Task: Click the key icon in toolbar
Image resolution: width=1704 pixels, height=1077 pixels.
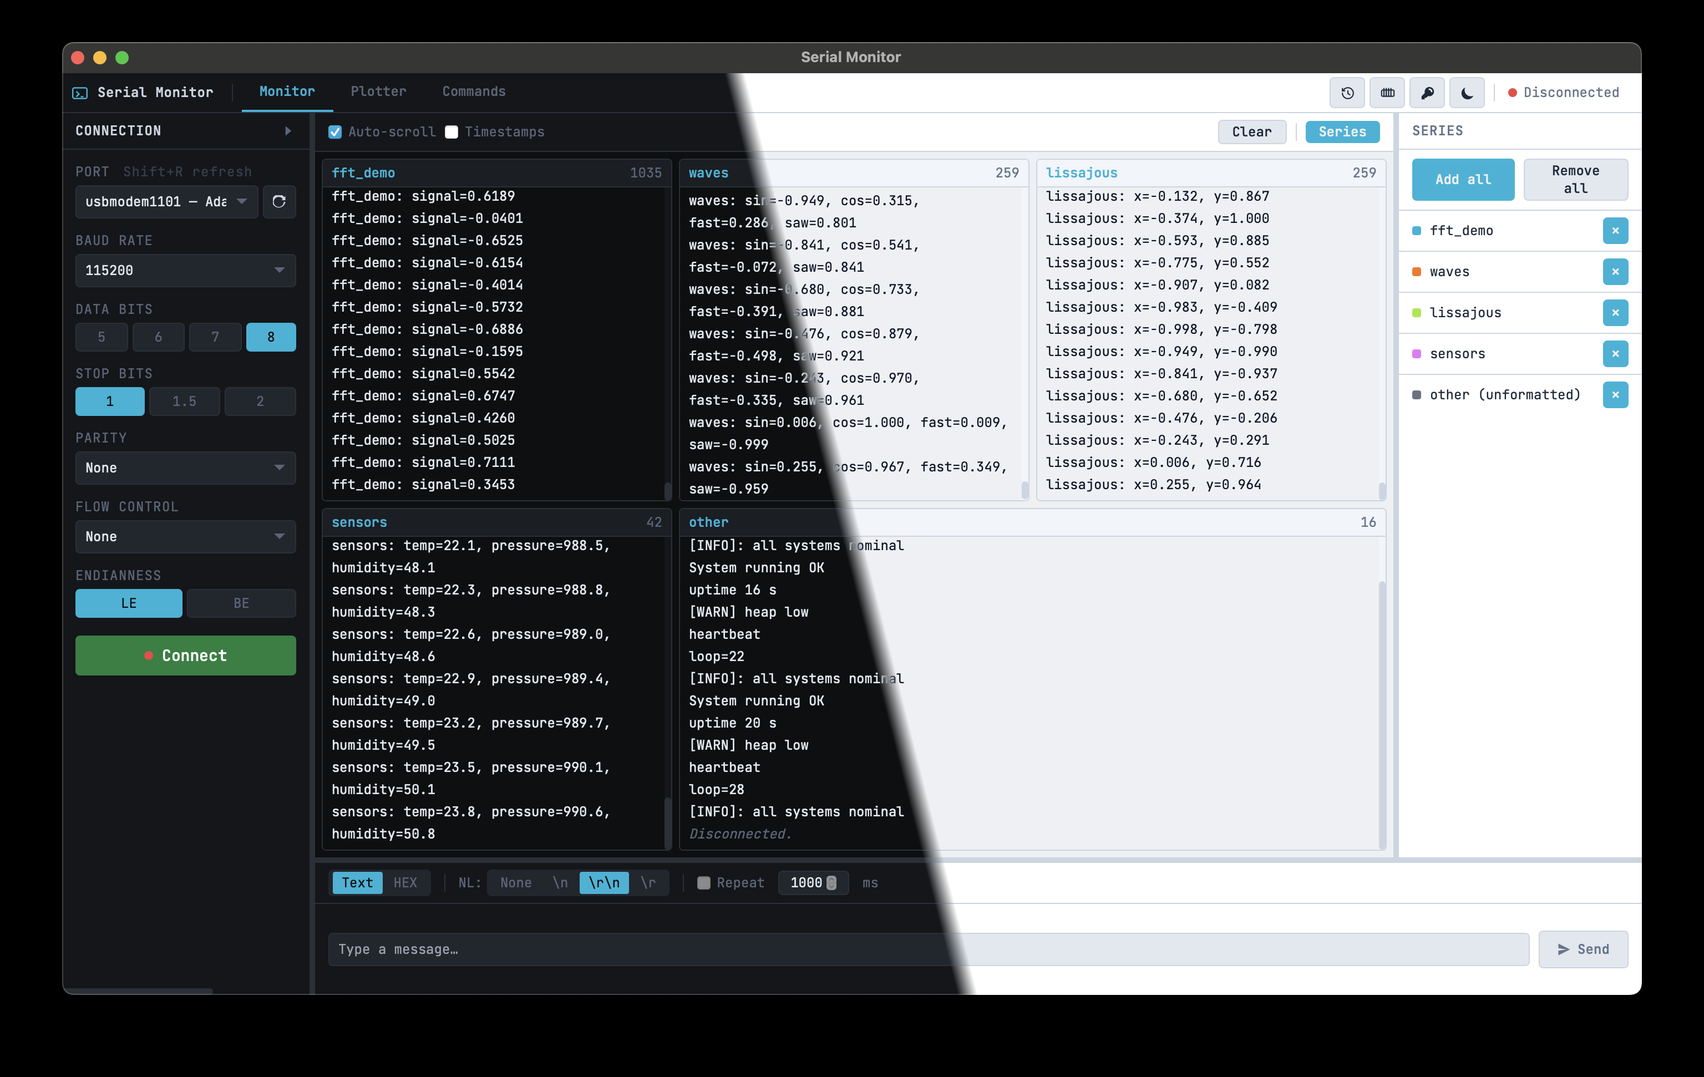Action: click(1427, 93)
